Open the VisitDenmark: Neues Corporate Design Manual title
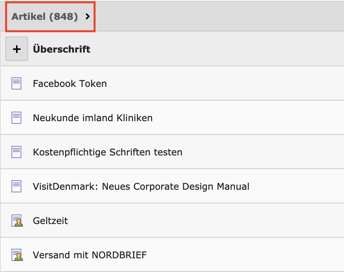The height and width of the screenshot is (272, 344). (141, 186)
